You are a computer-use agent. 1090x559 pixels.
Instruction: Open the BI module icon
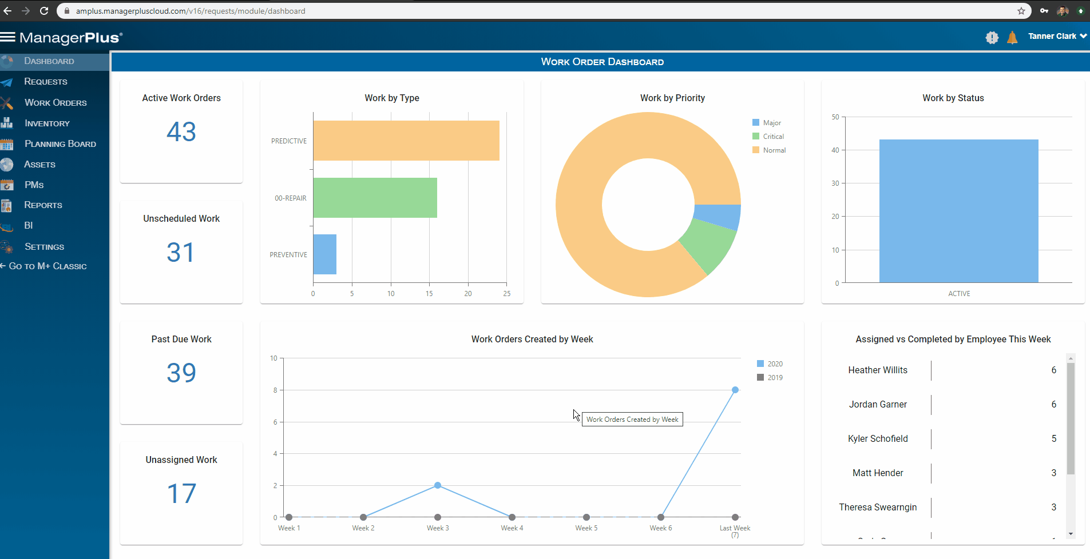click(x=7, y=225)
